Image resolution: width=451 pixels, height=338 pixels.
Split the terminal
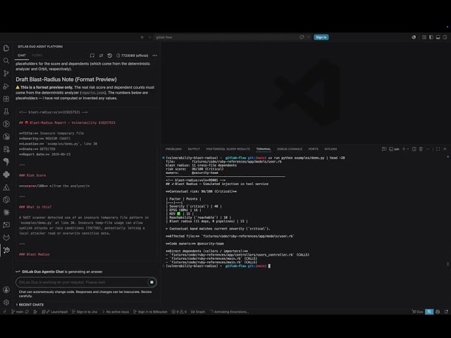click(x=414, y=149)
